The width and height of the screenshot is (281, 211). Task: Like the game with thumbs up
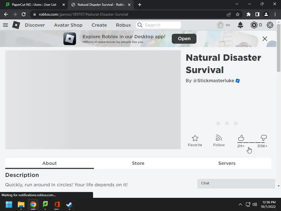coord(241,138)
